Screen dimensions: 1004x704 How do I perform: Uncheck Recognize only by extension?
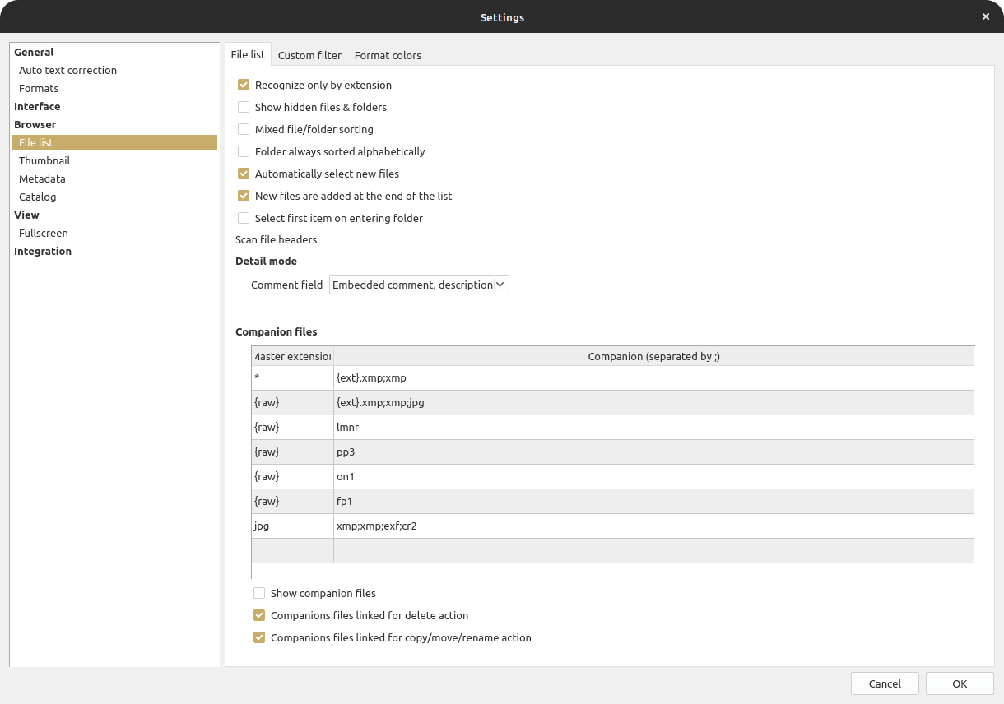244,85
